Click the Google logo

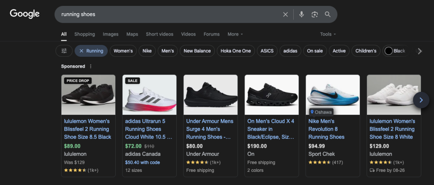(x=25, y=14)
